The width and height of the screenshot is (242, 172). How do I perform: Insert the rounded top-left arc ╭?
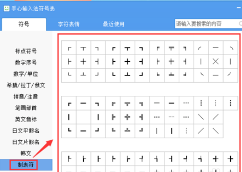coord(201,48)
